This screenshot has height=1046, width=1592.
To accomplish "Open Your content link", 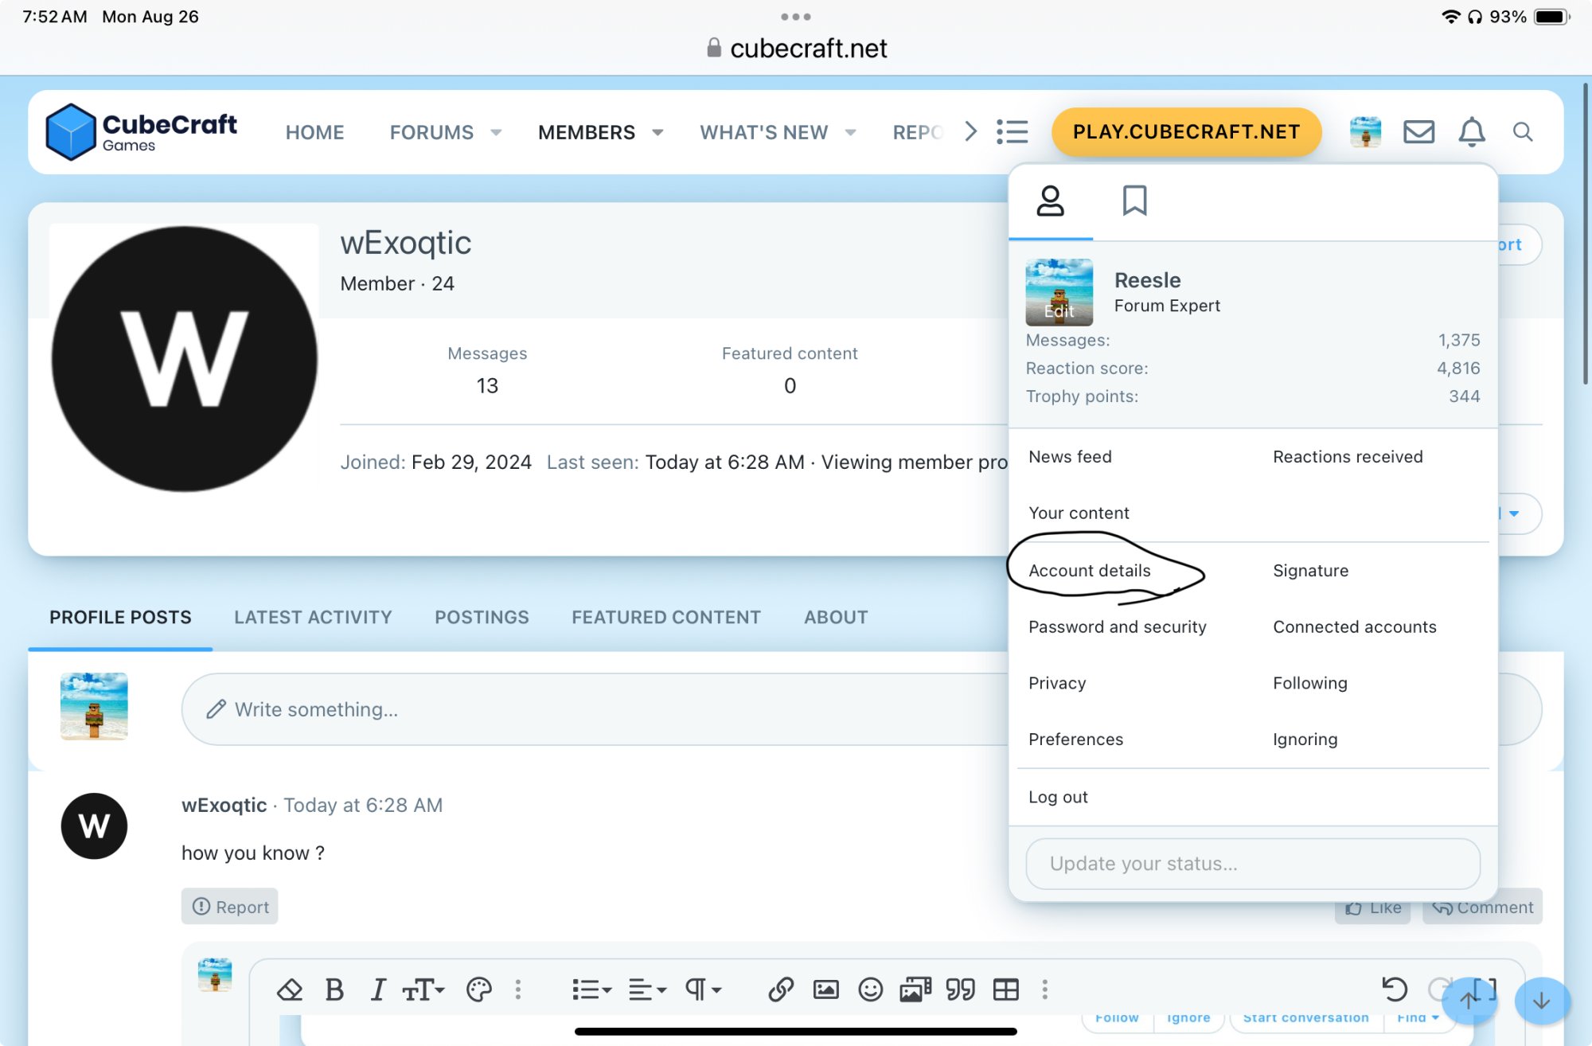I will pos(1079,513).
